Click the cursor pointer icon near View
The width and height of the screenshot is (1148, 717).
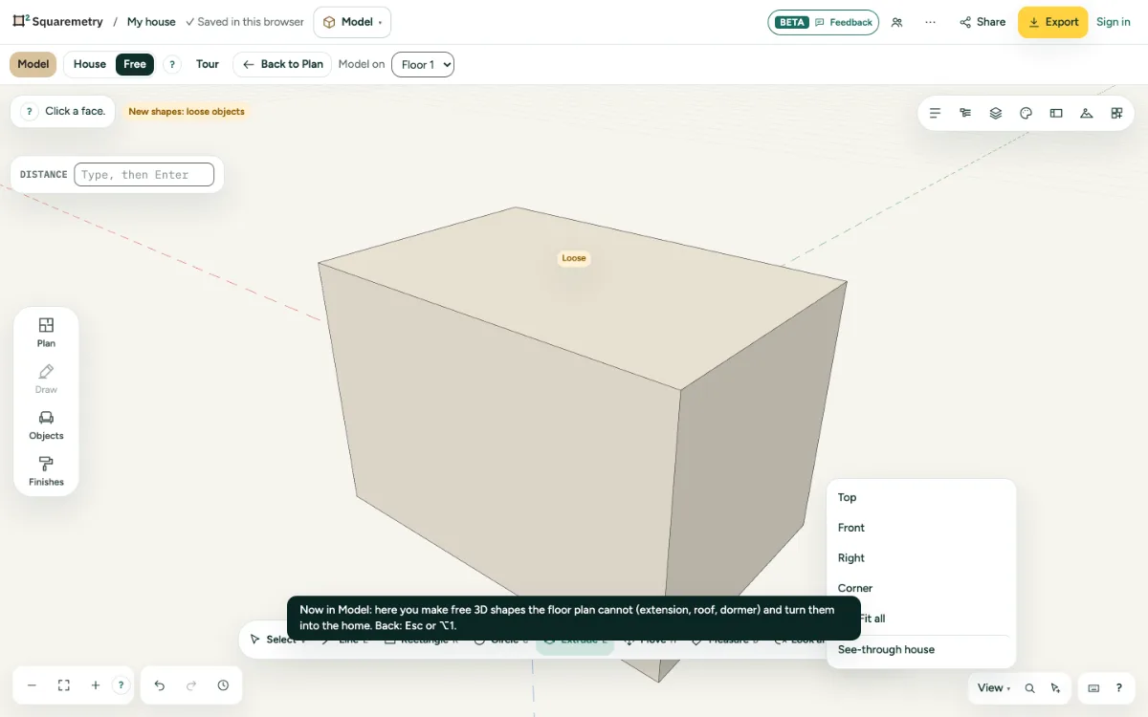[1055, 688]
